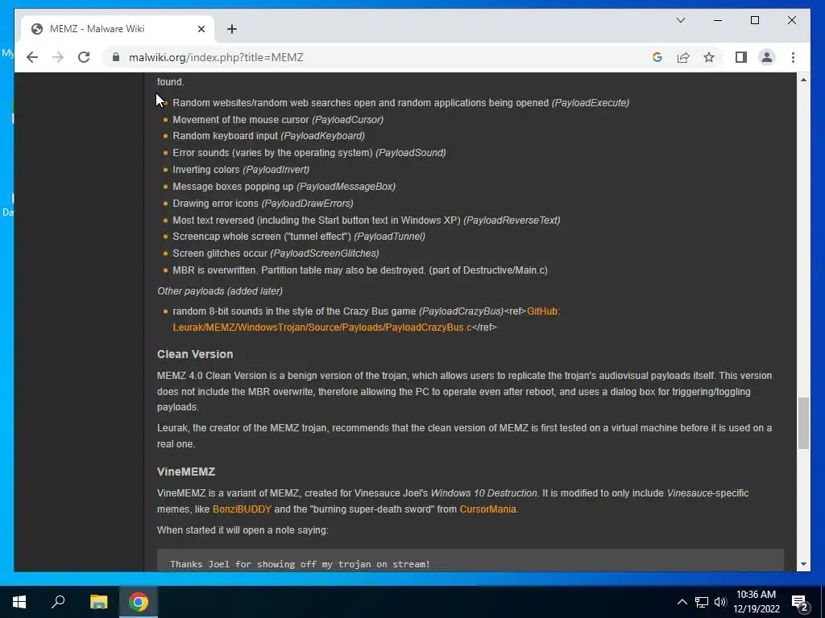Click 'MBR is overwritten' list item
This screenshot has width=825, height=618.
(360, 270)
